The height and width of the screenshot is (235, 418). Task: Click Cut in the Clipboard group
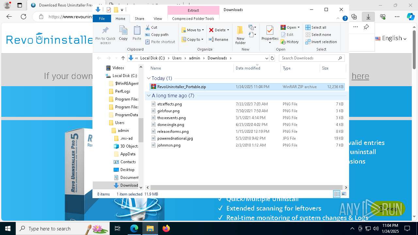pyautogui.click(x=151, y=27)
